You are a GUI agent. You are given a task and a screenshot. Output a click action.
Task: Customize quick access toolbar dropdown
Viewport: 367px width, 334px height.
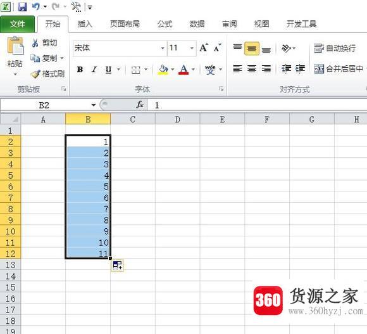pyautogui.click(x=90, y=7)
